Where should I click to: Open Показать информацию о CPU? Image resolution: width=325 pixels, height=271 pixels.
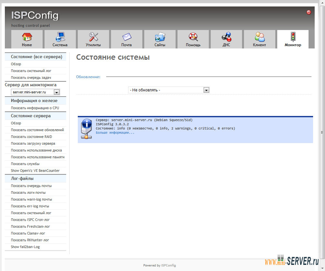[x=35, y=108]
